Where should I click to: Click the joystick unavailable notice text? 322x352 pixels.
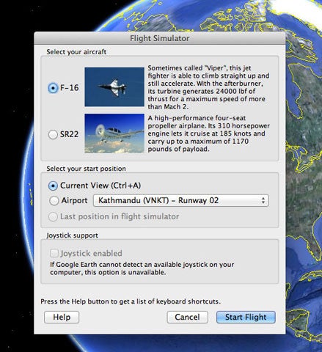[142, 268]
